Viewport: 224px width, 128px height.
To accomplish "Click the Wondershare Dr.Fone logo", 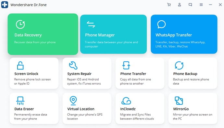I will tap(5, 5).
